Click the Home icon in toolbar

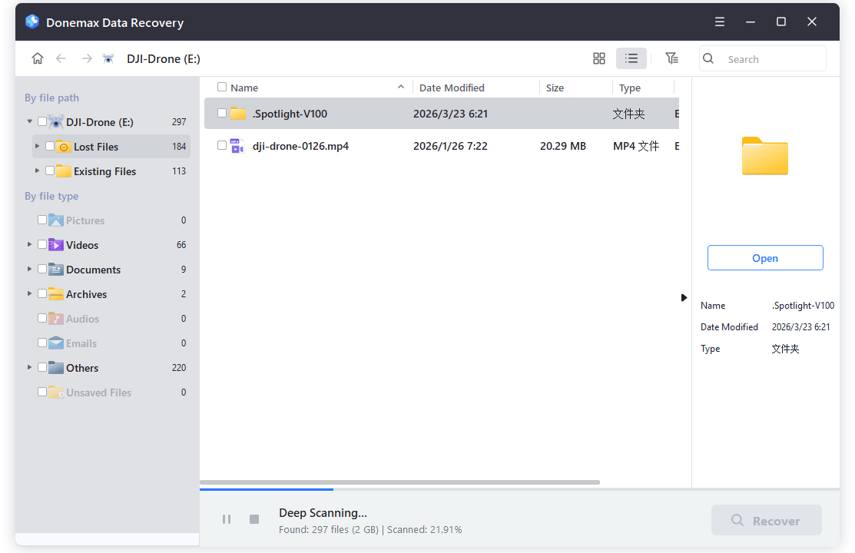(37, 59)
